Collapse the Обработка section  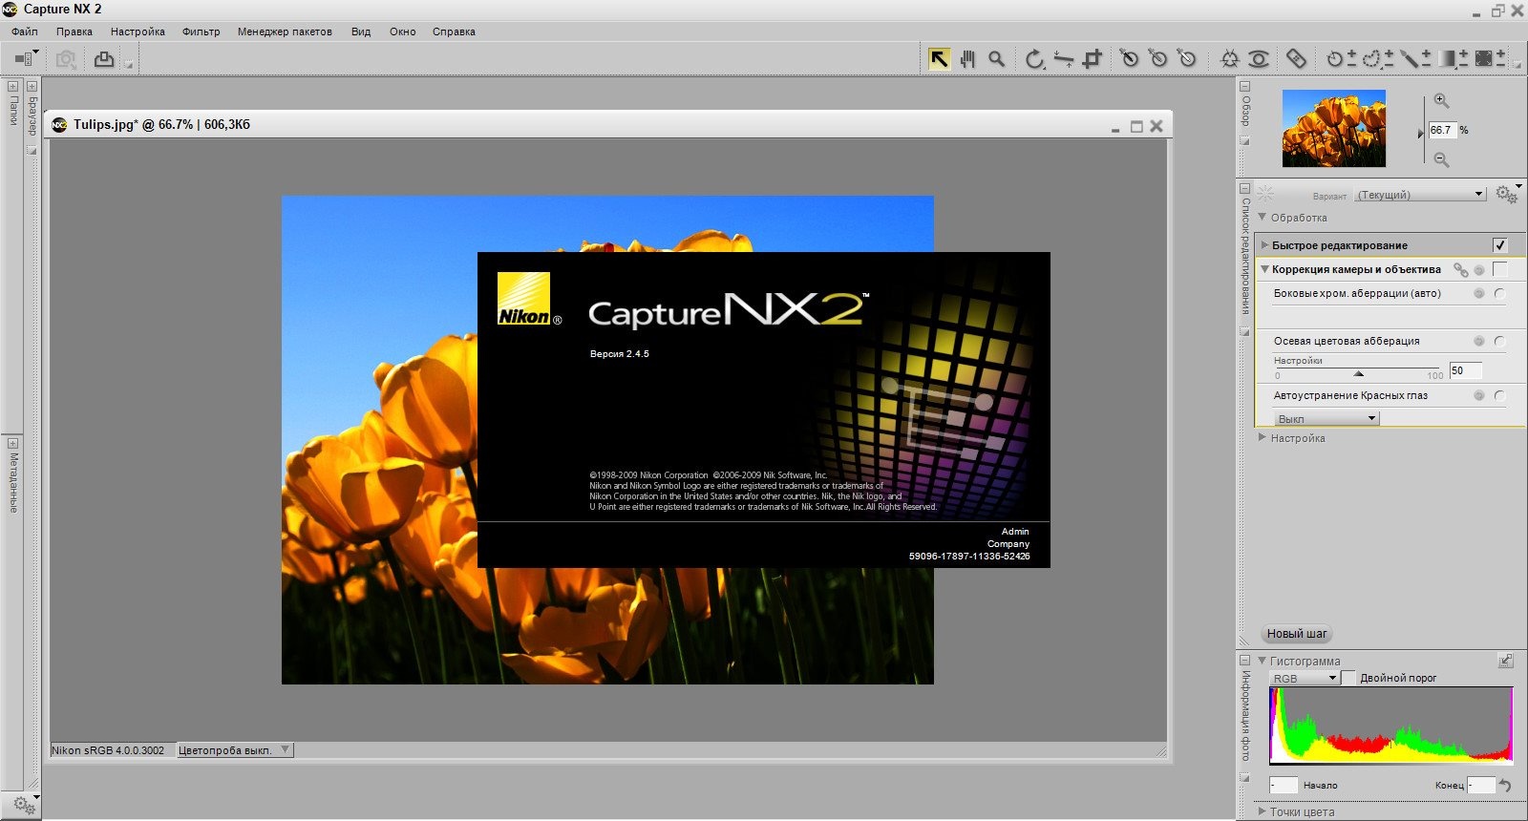coord(1263,217)
